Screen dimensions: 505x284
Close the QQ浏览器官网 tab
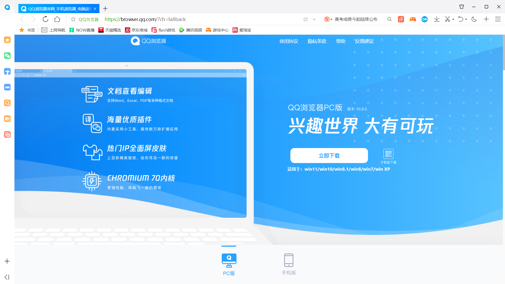point(95,9)
